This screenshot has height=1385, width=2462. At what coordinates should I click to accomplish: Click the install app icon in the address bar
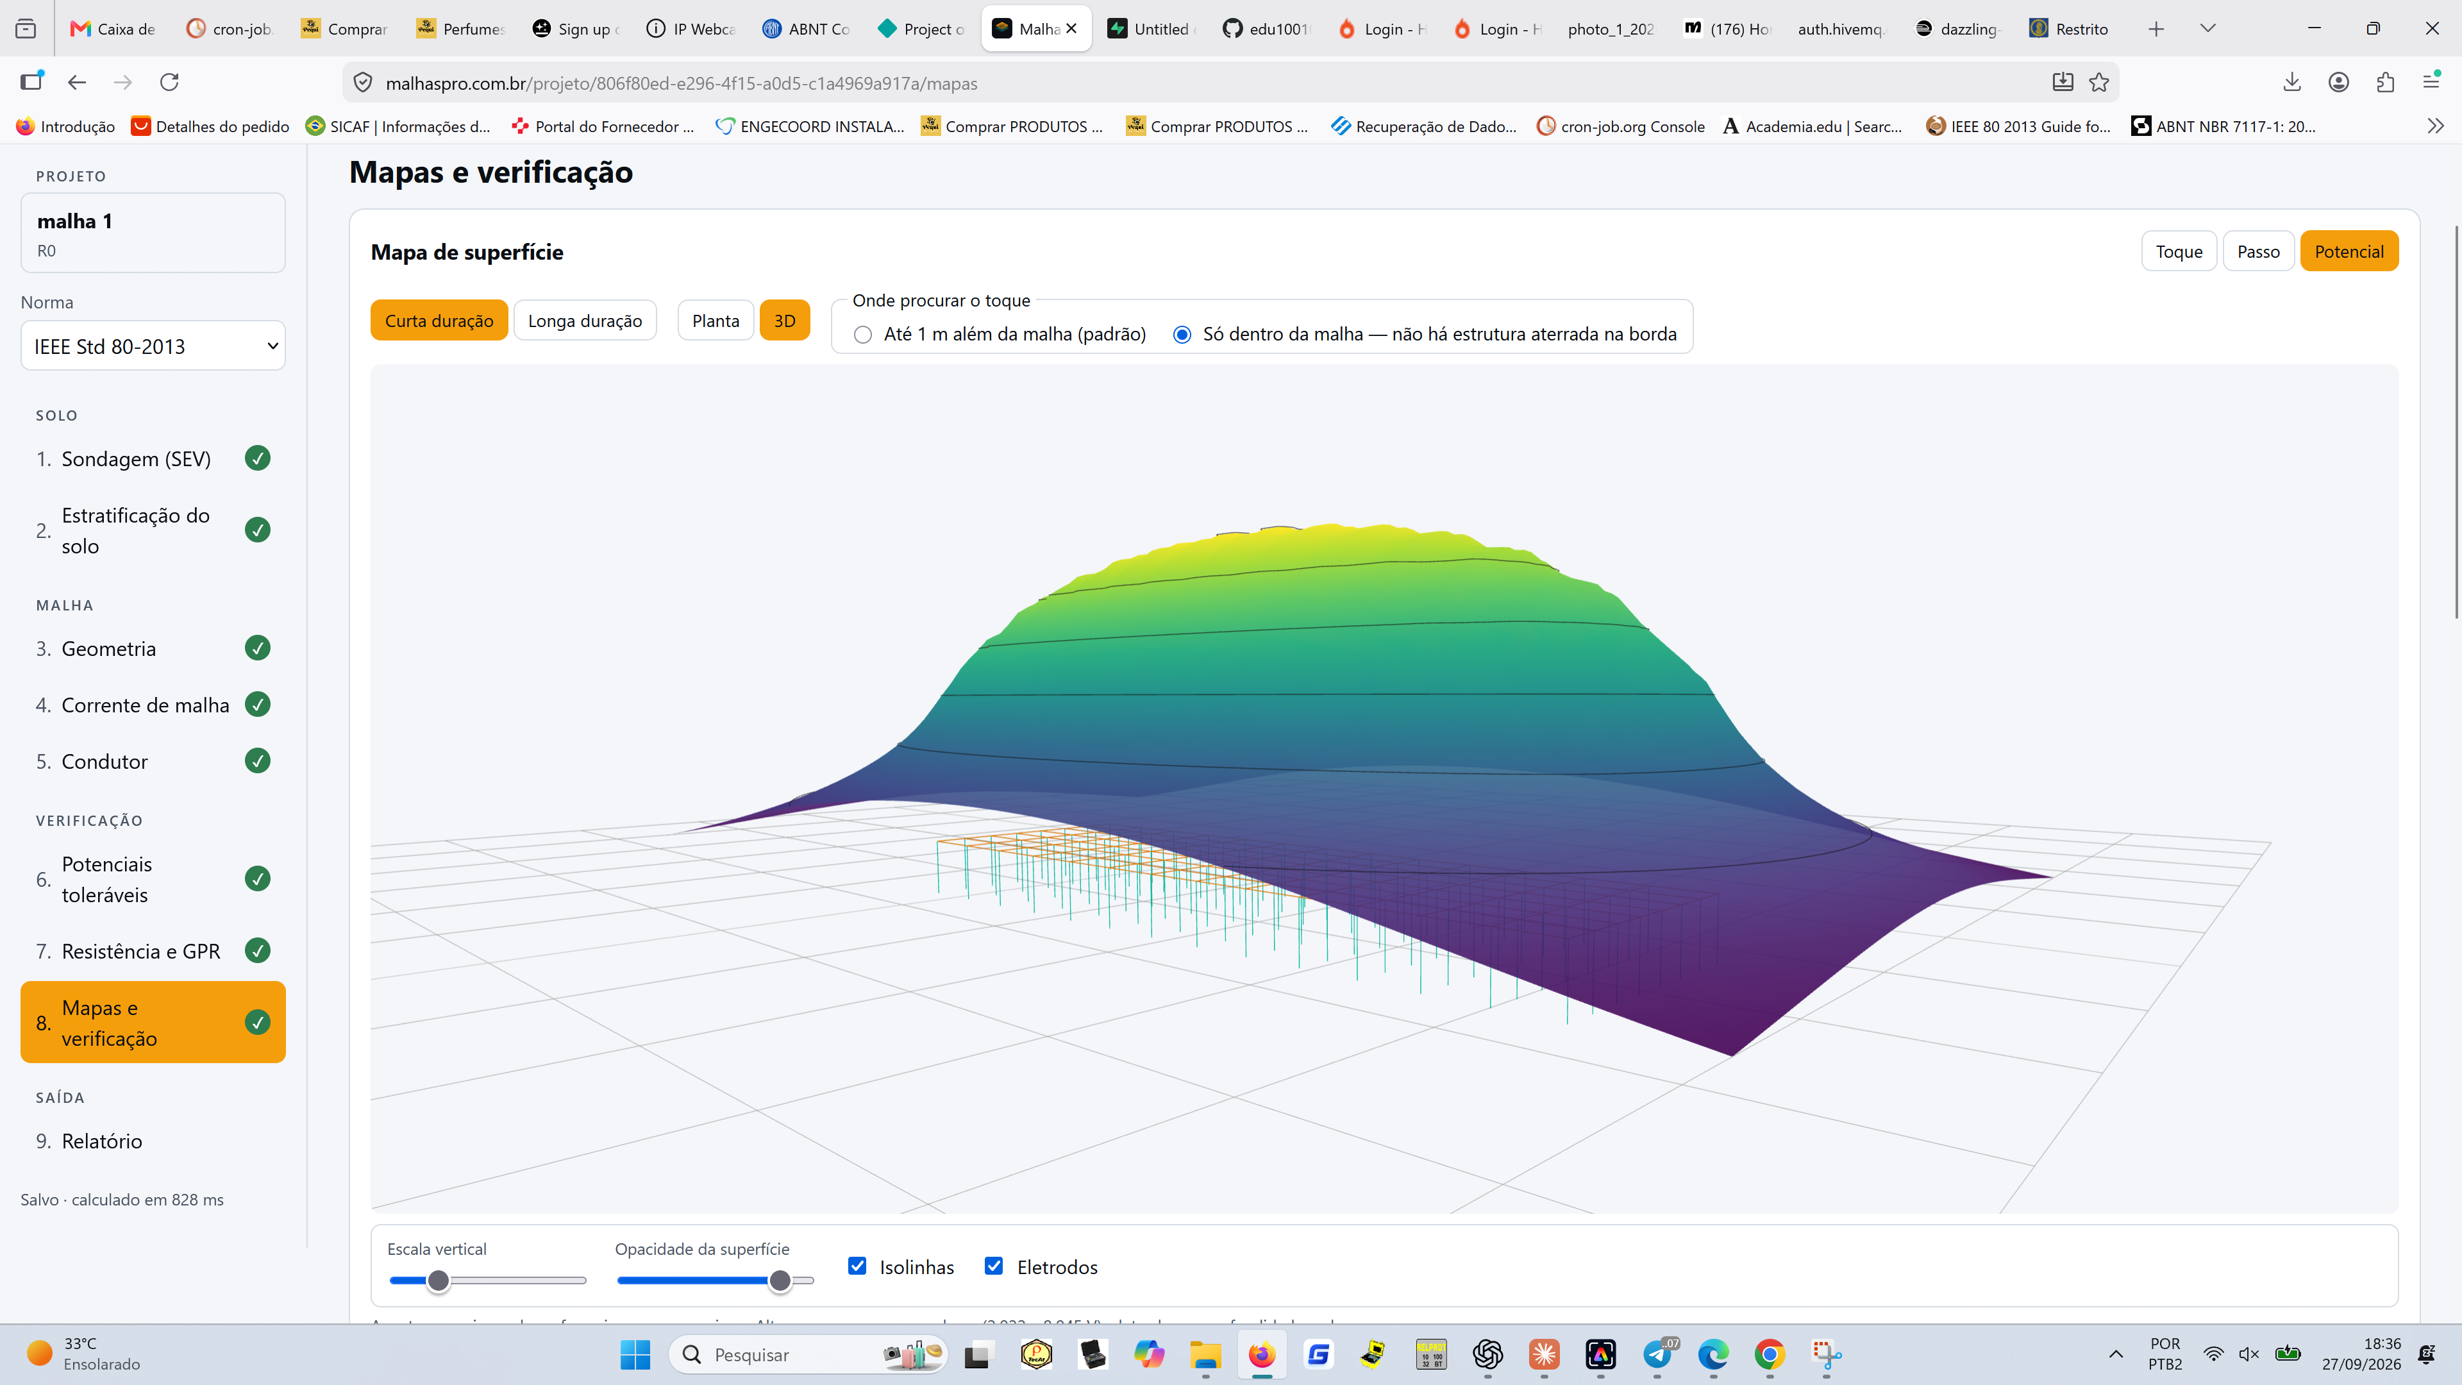pyautogui.click(x=2063, y=82)
